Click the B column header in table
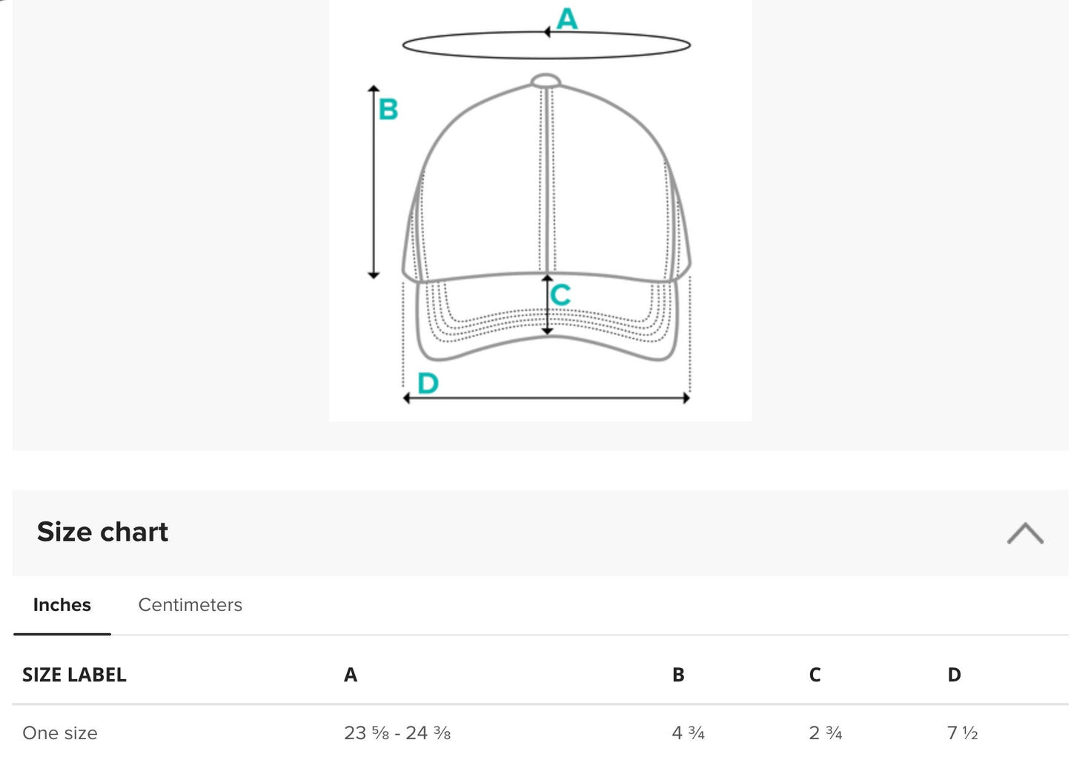Image resolution: width=1071 pixels, height=757 pixels. coord(678,675)
